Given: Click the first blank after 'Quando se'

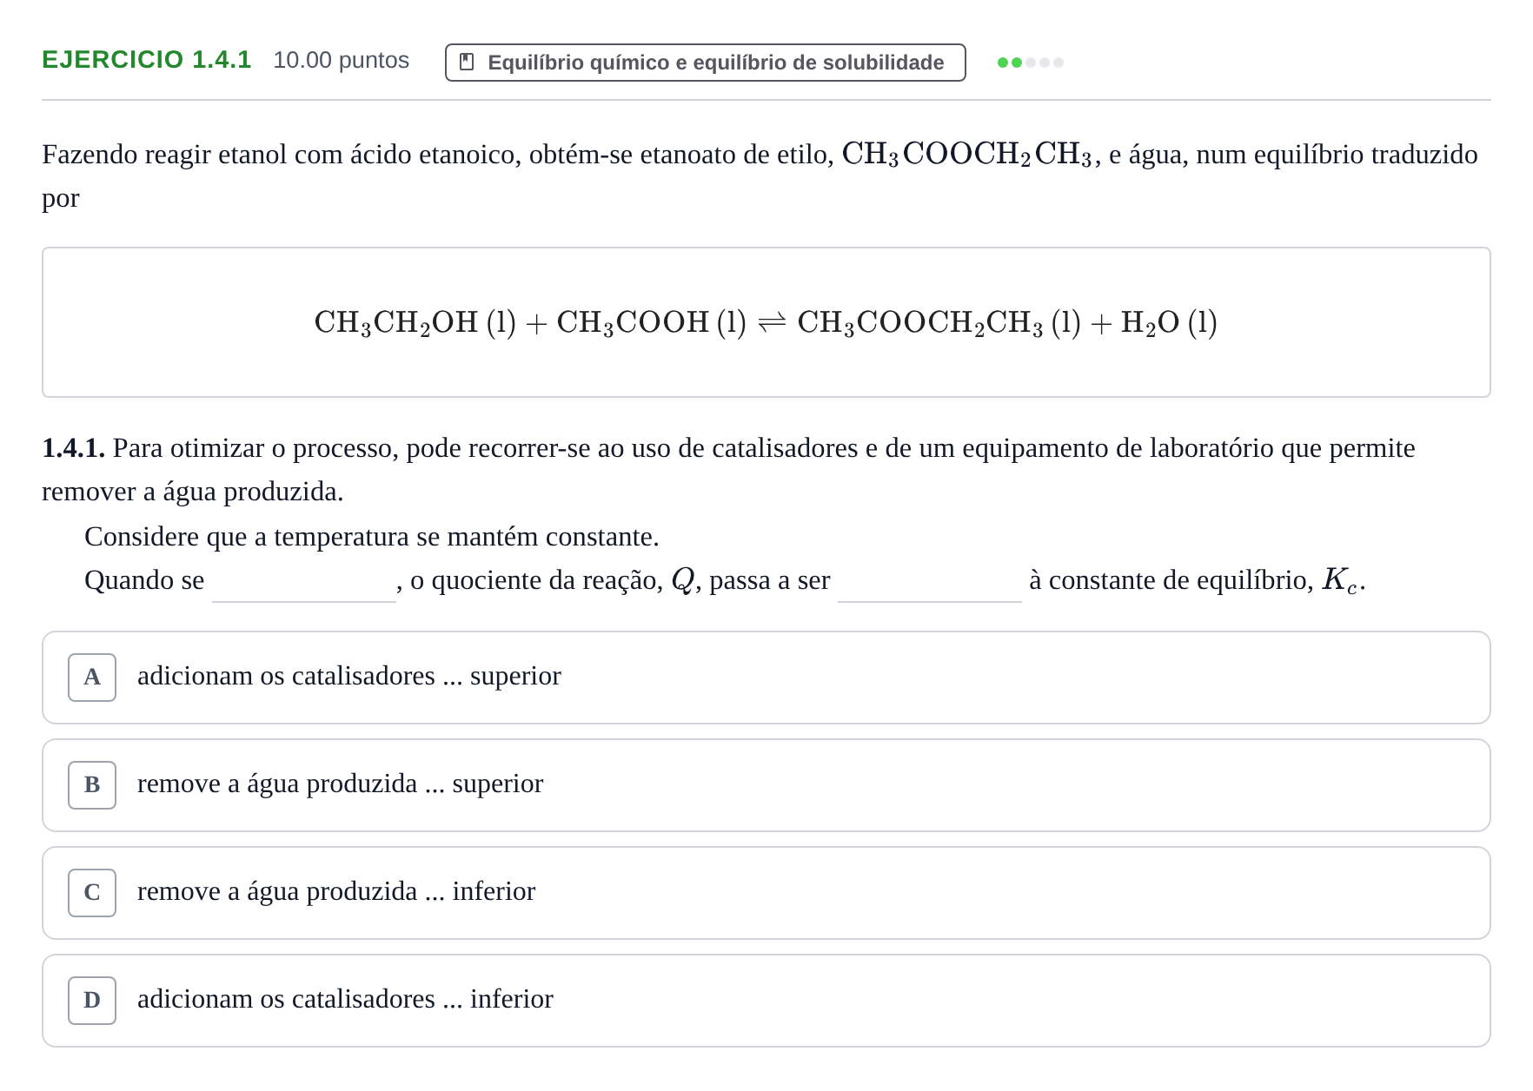Looking at the screenshot, I should click(x=303, y=582).
